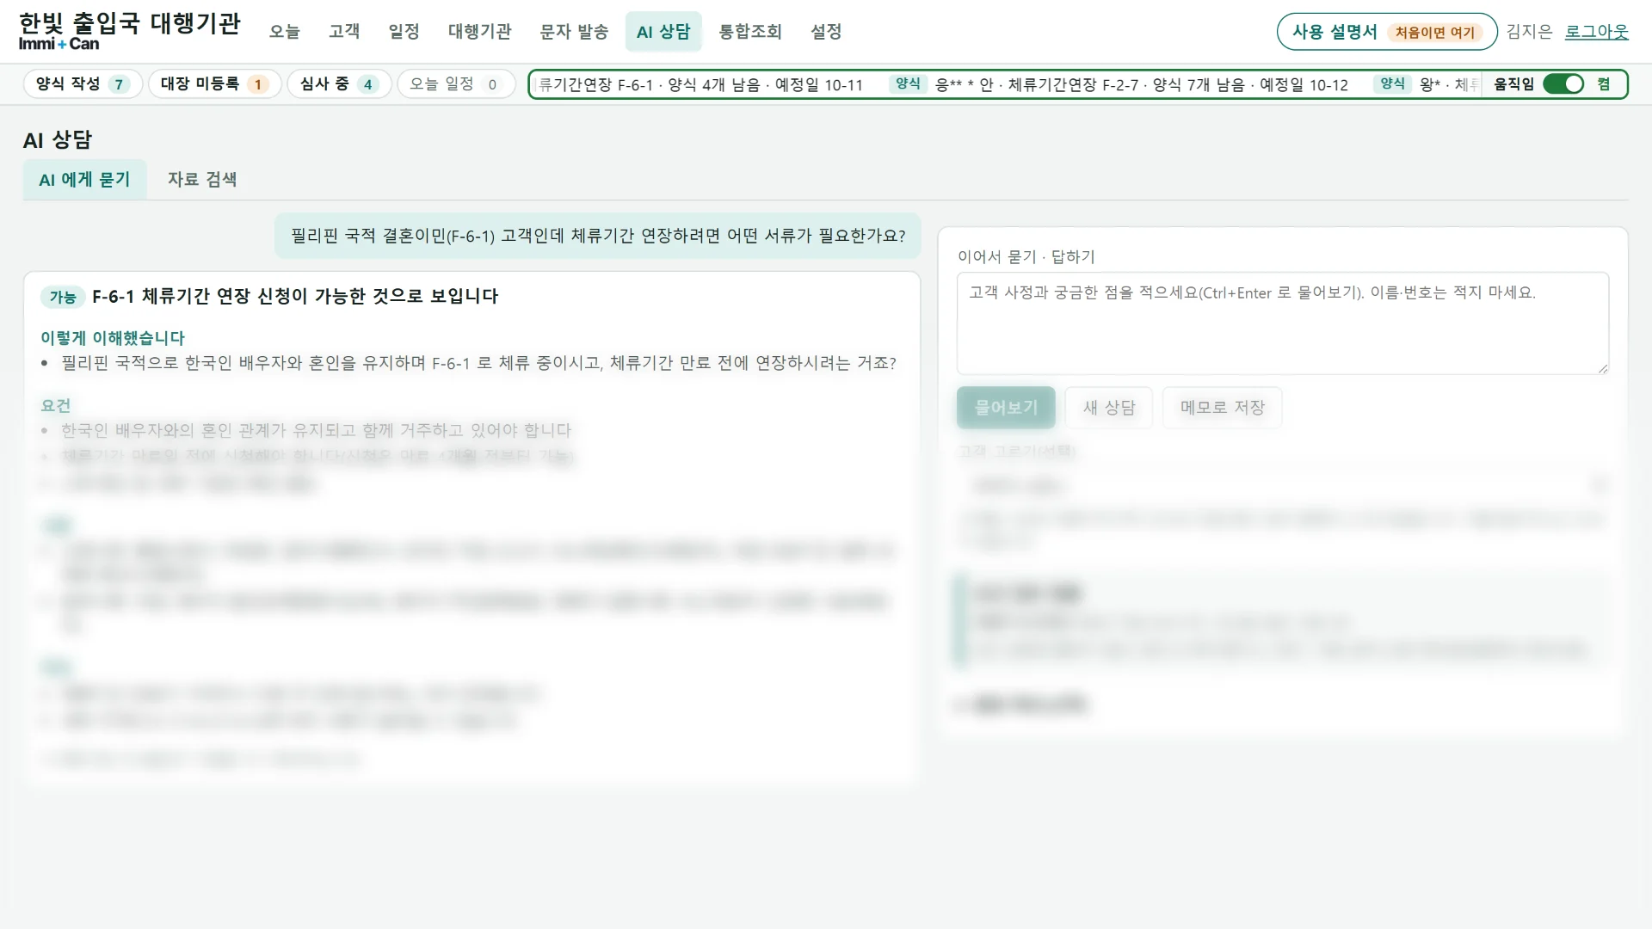Open the 오늘 menu item
This screenshot has height=929, width=1652.
point(284,32)
